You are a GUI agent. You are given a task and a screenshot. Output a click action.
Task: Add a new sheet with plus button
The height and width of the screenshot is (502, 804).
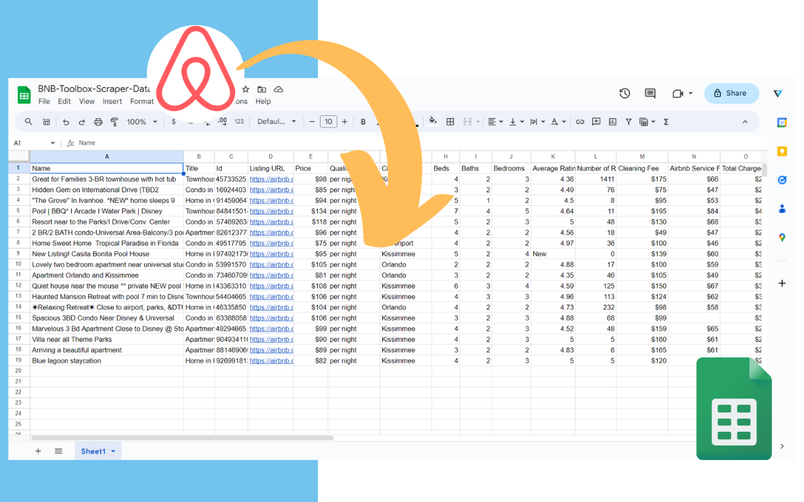click(x=38, y=451)
